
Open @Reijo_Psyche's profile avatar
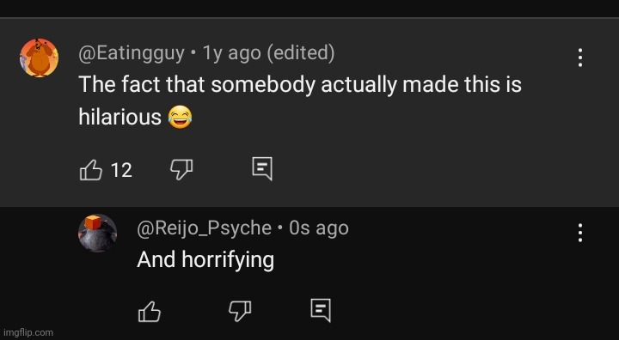coord(97,234)
